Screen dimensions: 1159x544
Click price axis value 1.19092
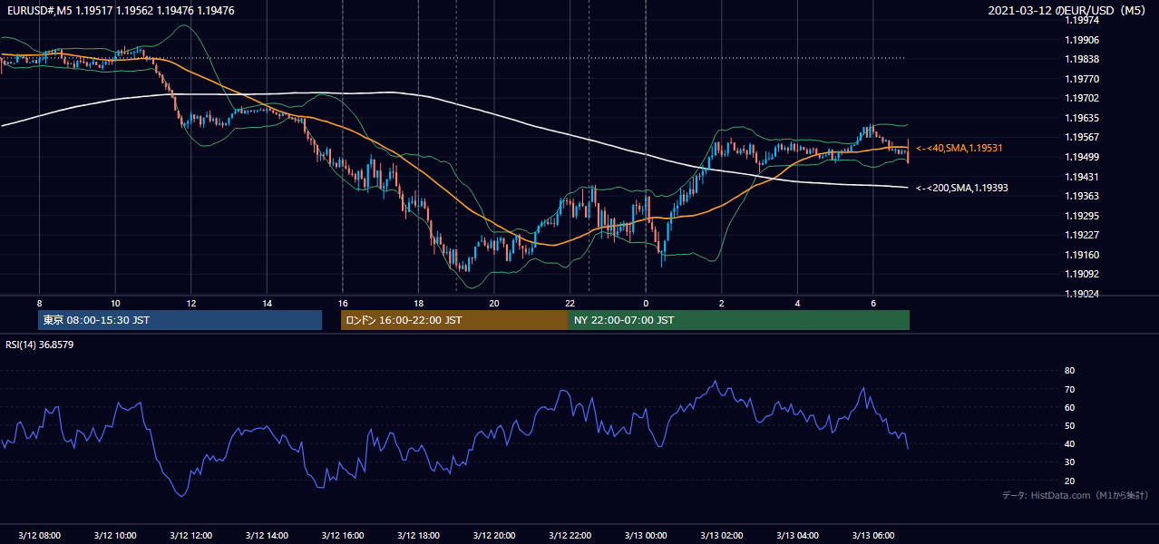1082,274
